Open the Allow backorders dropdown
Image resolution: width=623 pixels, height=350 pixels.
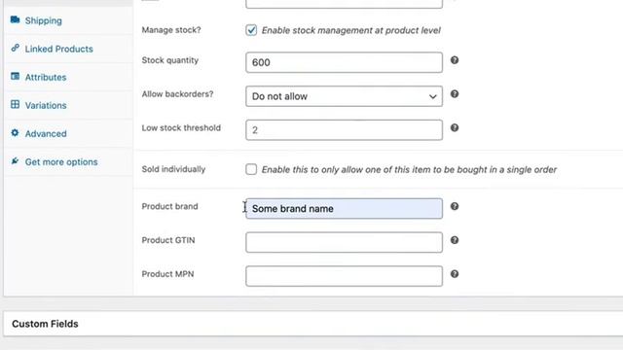(344, 96)
